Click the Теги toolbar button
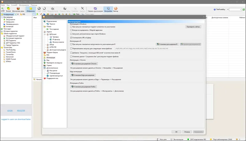246x141 pixels. pyautogui.click(x=76, y=14)
